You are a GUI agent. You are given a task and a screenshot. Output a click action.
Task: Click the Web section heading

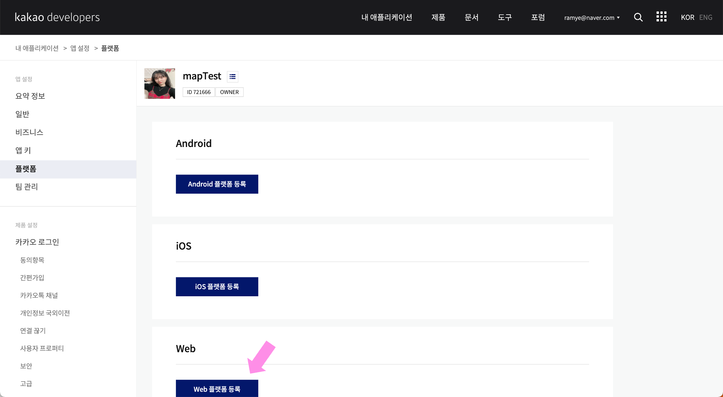pyautogui.click(x=186, y=349)
